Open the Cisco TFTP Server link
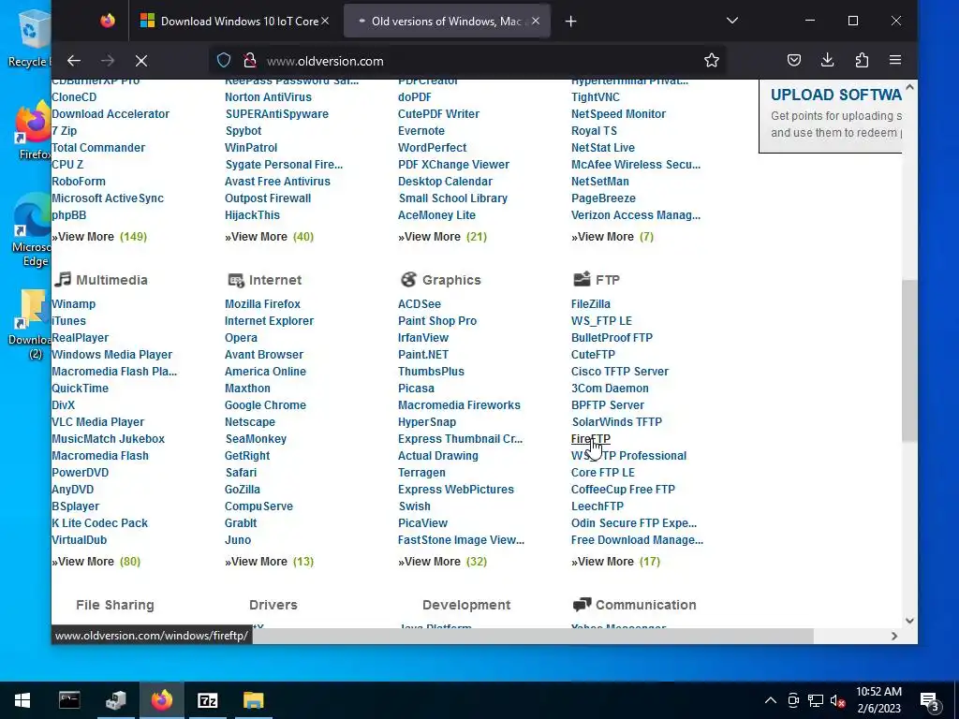The image size is (959, 719). (620, 372)
